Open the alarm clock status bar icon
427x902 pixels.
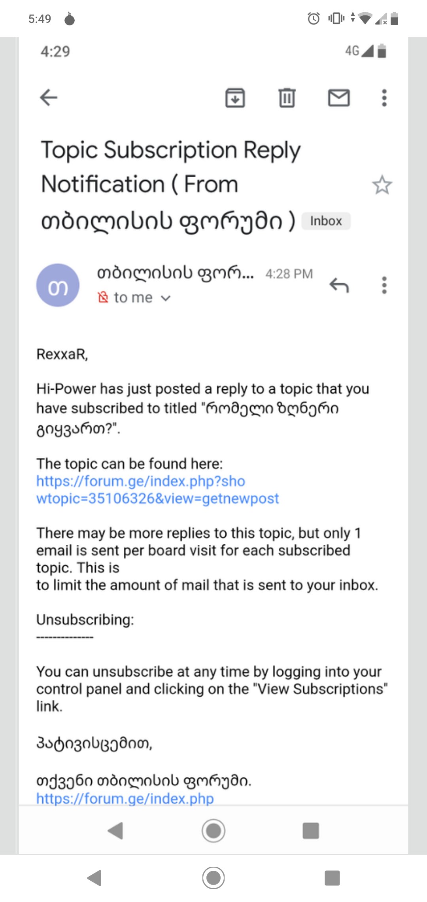[312, 18]
